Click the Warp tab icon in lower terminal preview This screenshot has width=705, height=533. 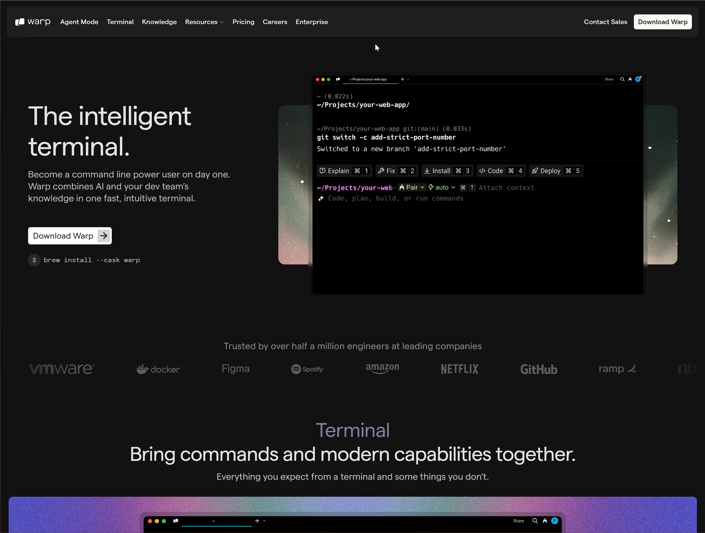(176, 521)
